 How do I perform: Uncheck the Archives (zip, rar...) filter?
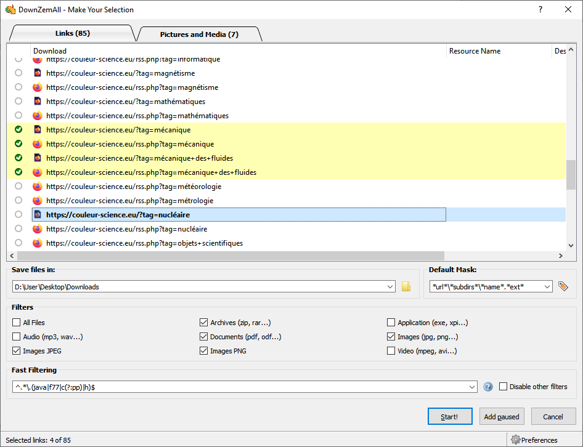(203, 322)
